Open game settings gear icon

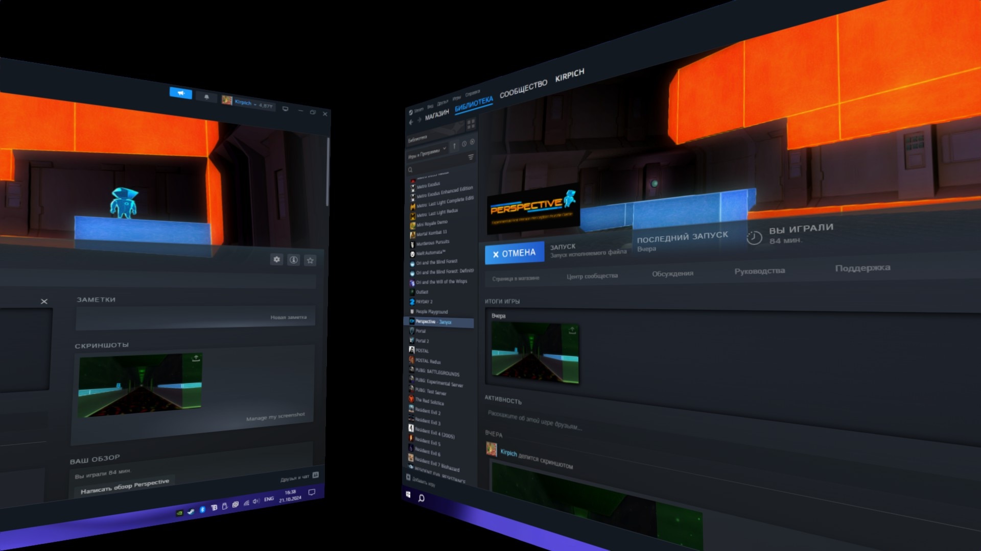tap(276, 259)
